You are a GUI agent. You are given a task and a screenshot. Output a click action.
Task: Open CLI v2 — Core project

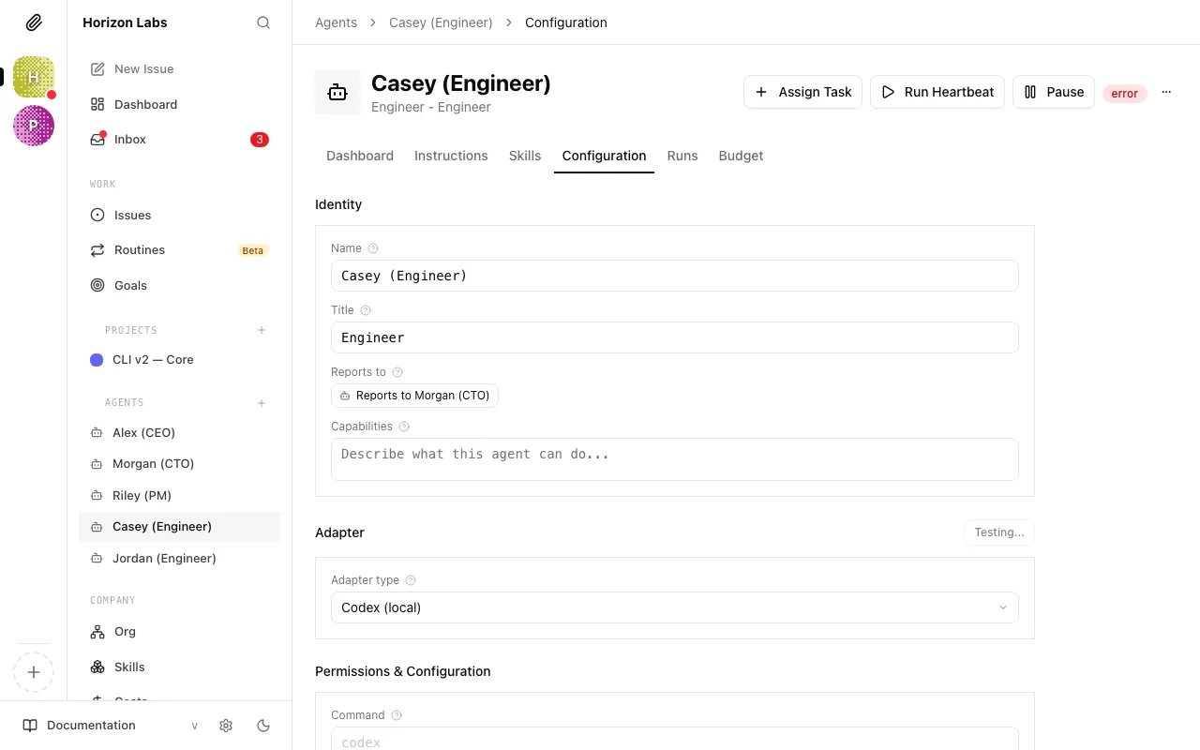pyautogui.click(x=180, y=360)
